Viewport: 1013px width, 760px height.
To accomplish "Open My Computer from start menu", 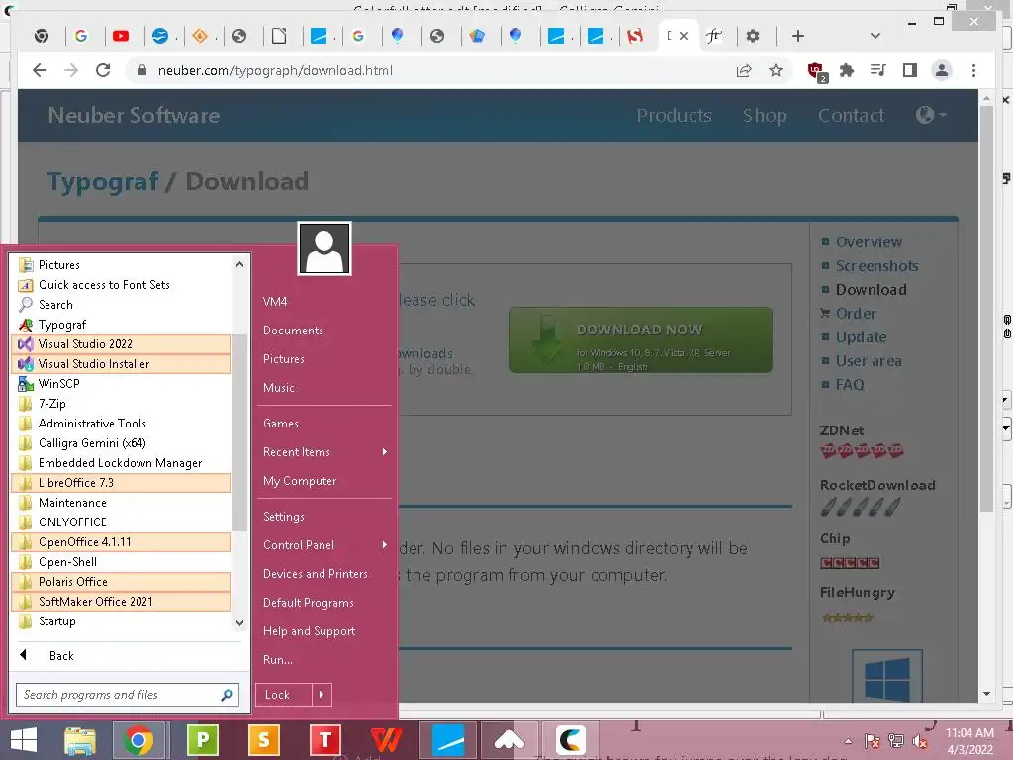I will click(324, 481).
